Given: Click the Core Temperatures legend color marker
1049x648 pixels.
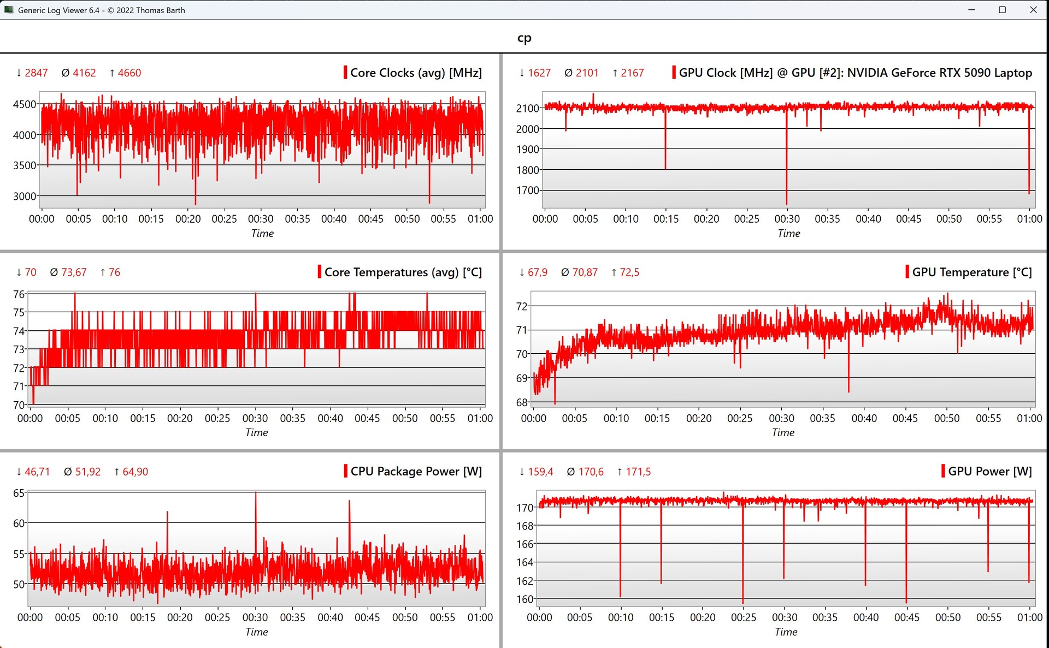Looking at the screenshot, I should [x=319, y=272].
